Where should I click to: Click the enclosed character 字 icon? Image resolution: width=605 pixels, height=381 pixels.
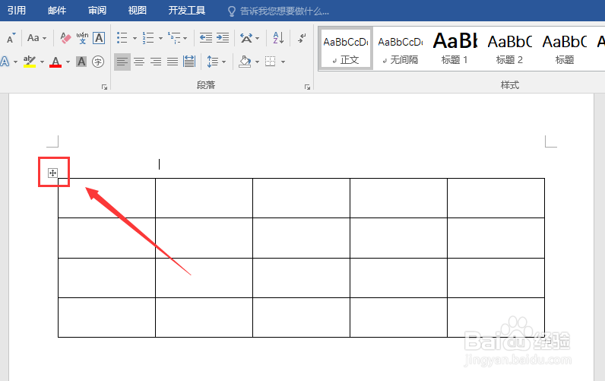pyautogui.click(x=98, y=62)
